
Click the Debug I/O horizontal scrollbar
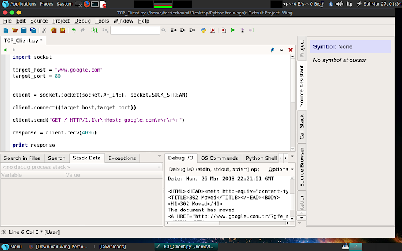click(x=227, y=223)
